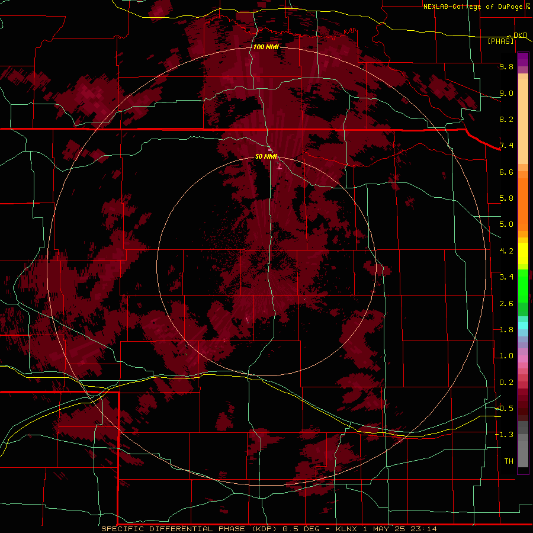The height and width of the screenshot is (533, 533).
Task: Click the SPECIFIC DIFFERENTIAL PHASE (KDP) caption
Action: 190,529
